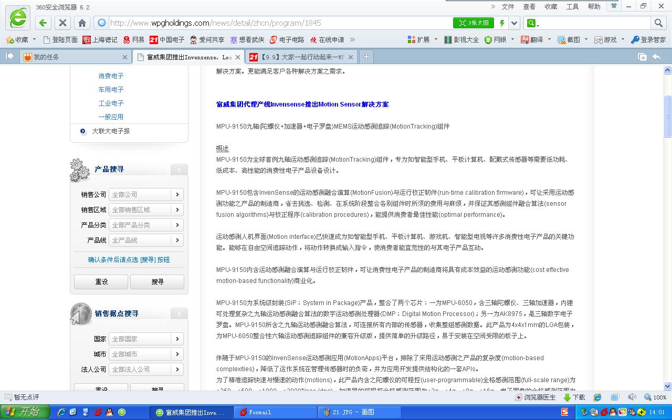672x420 pixels.
Task: Open the 电子电路 bookmark
Action: click(x=287, y=39)
